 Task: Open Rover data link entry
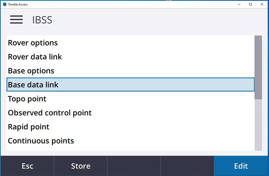[35, 57]
